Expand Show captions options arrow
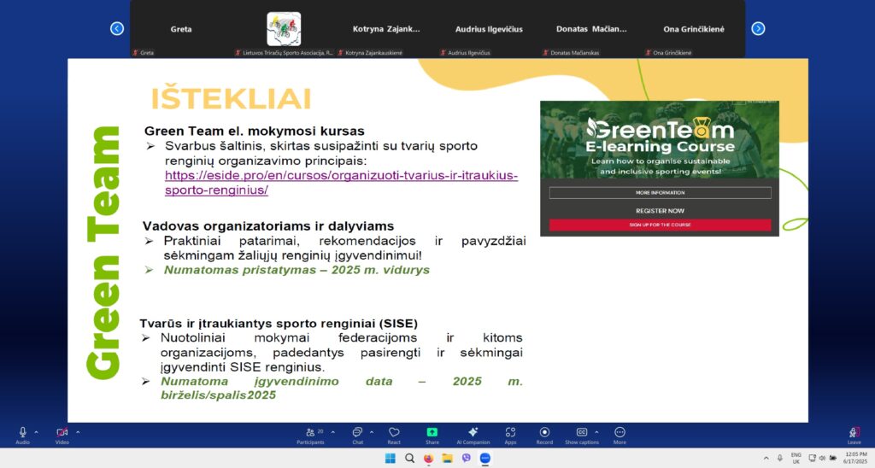The height and width of the screenshot is (468, 875). pos(596,432)
